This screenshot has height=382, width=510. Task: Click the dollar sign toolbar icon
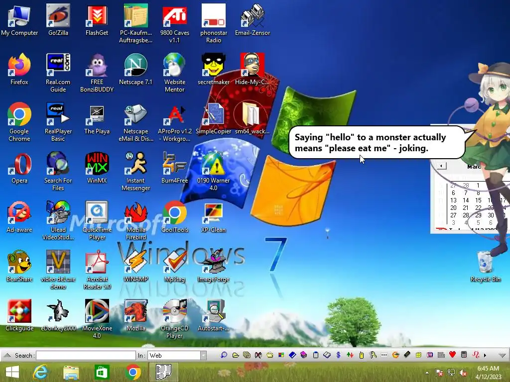(338, 355)
